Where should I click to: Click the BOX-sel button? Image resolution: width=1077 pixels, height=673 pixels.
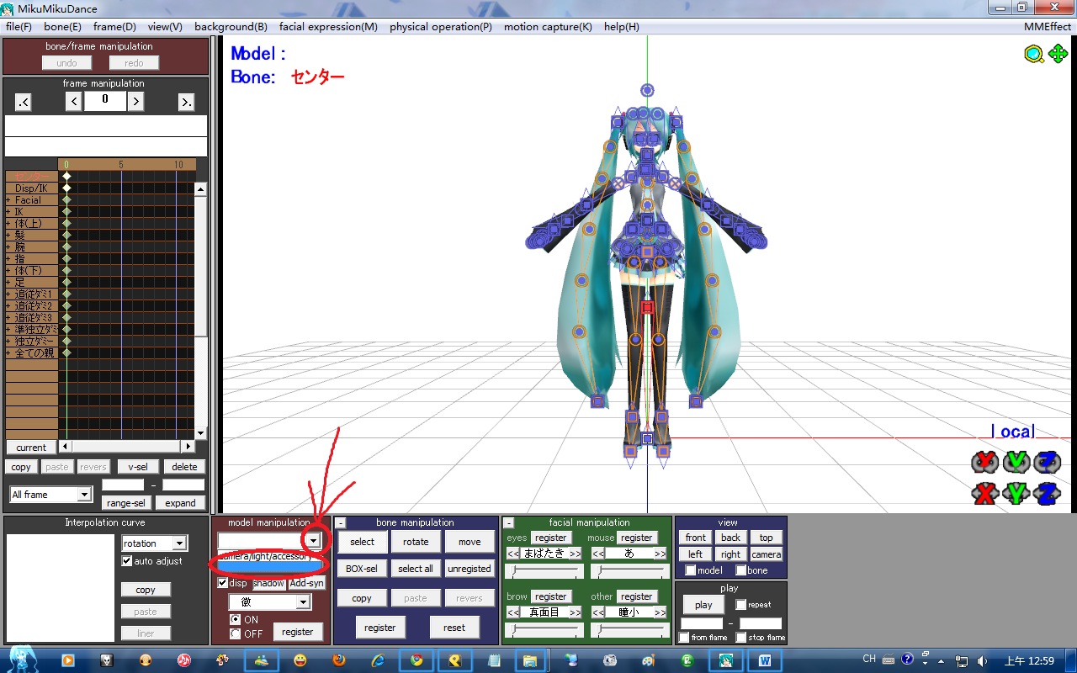coord(363,569)
